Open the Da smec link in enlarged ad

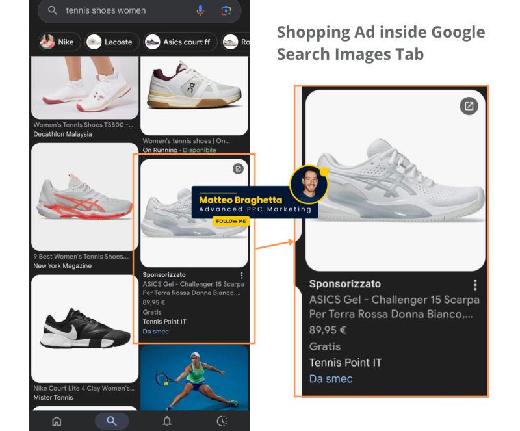click(x=330, y=378)
